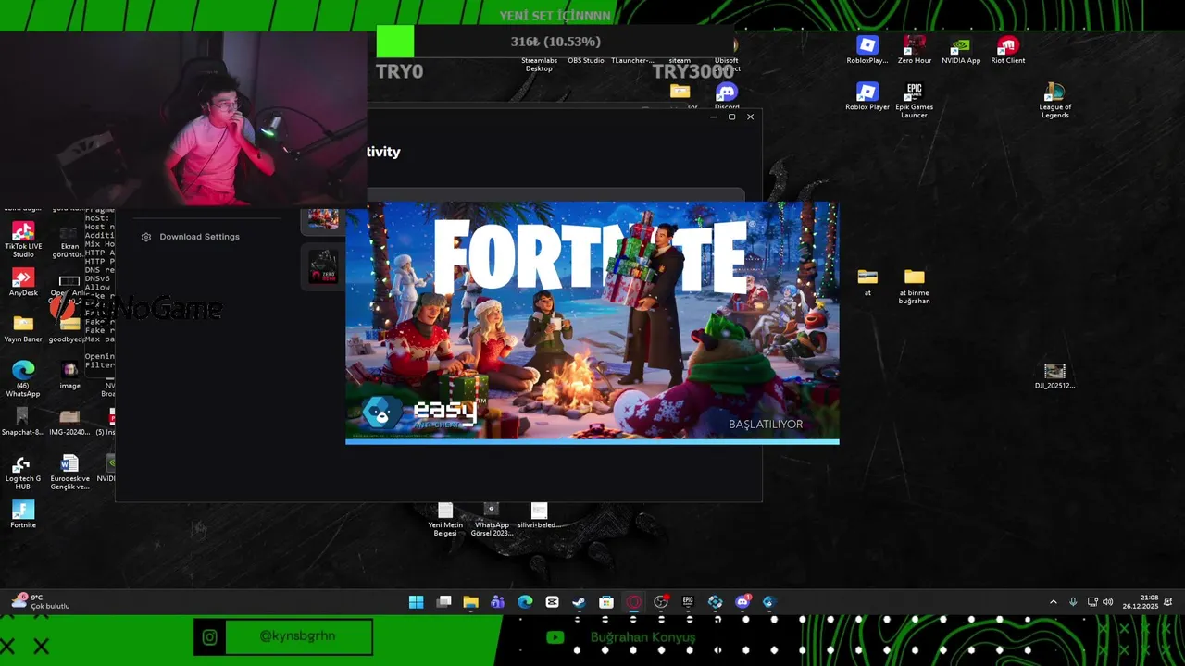Viewport: 1185px width, 666px height.
Task: Click Download Settings in Epic launcher
Action: tap(199, 237)
